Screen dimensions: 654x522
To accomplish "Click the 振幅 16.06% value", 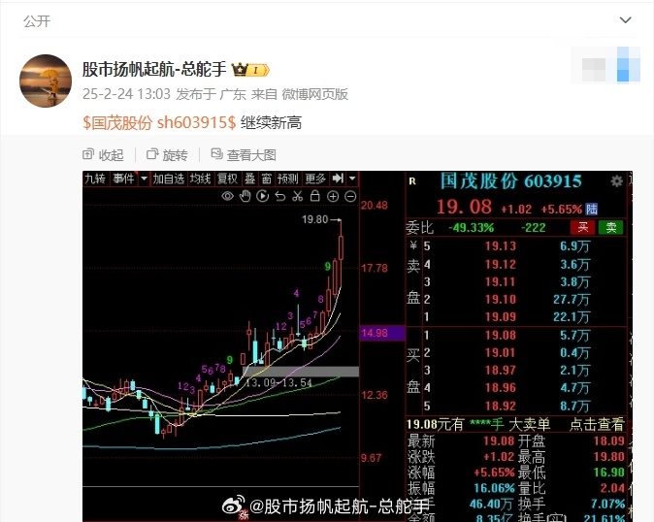I will click(x=494, y=488).
